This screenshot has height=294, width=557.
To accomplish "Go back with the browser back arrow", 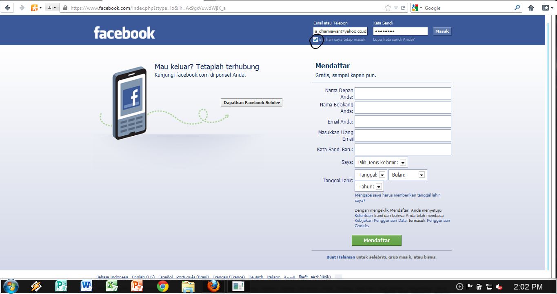I will coord(7,8).
